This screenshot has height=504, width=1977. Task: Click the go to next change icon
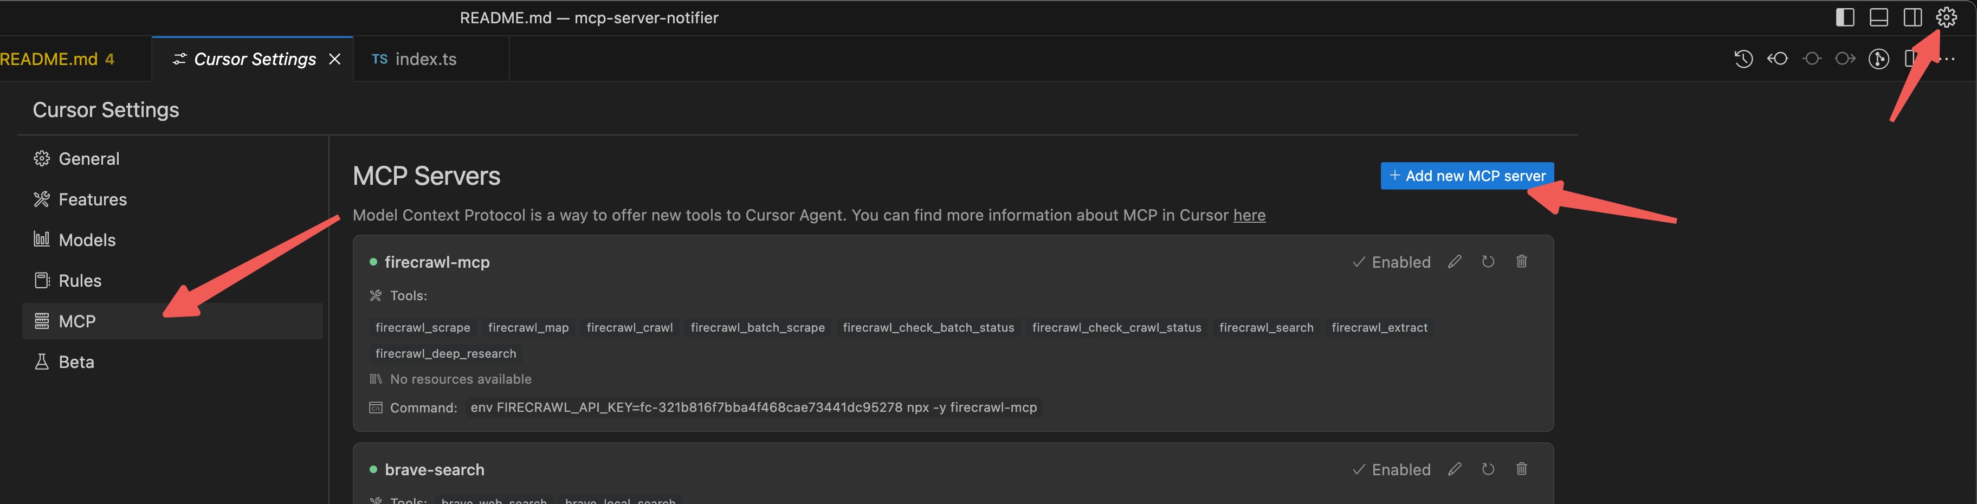pos(1845,59)
